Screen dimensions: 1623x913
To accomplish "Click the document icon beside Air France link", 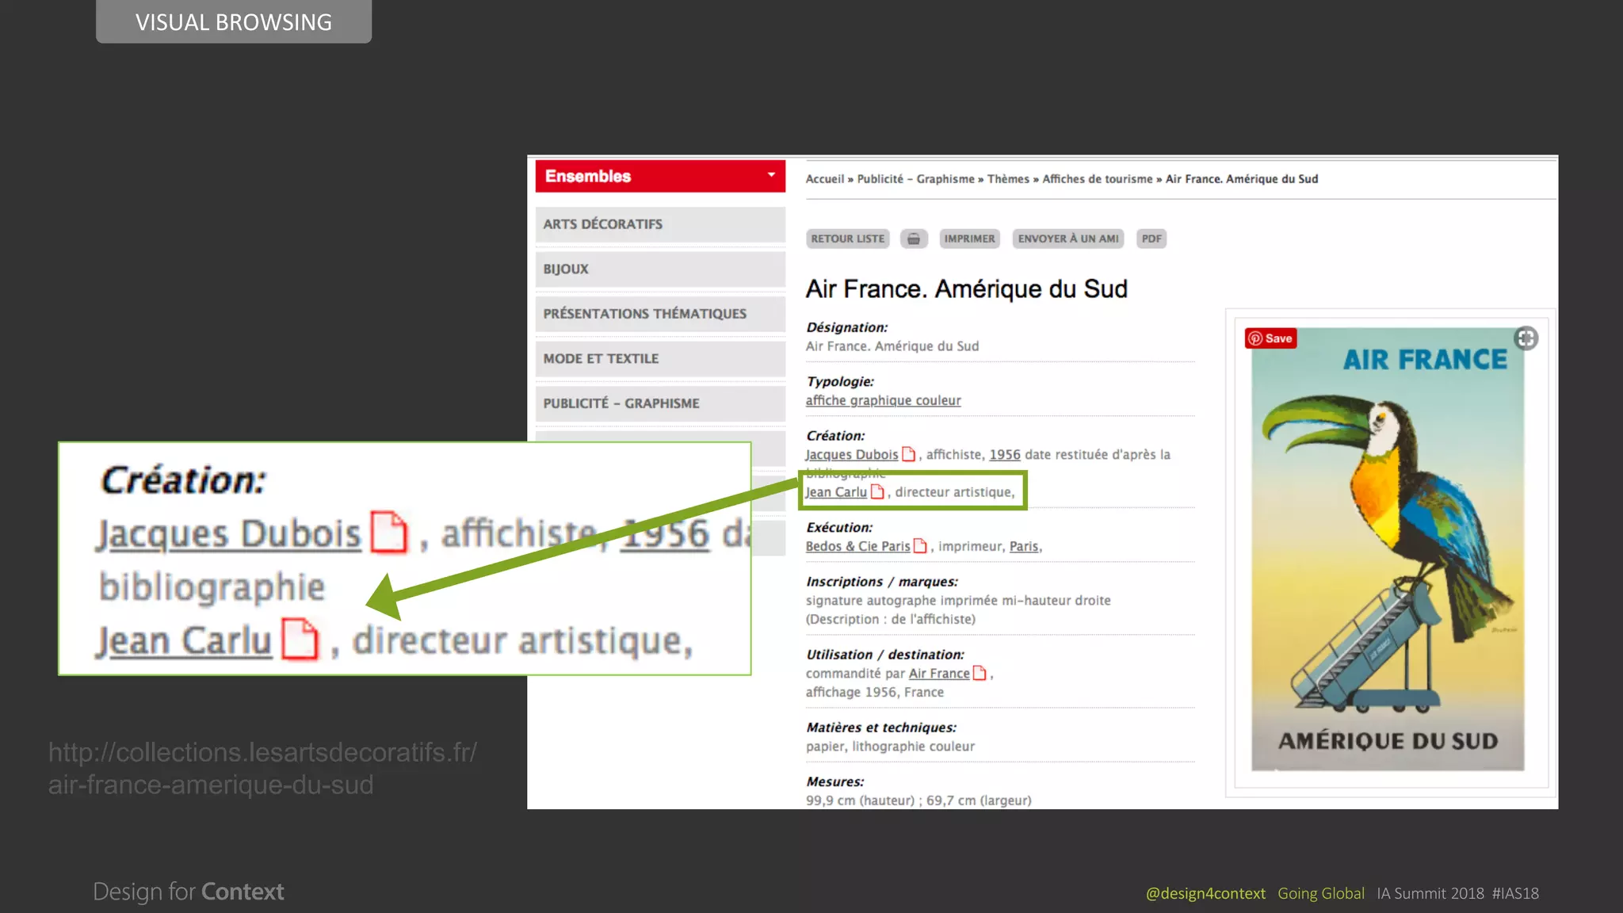I will click(979, 673).
